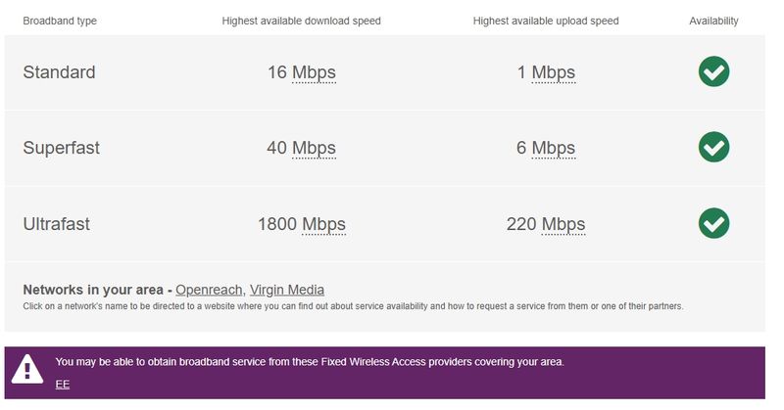Click the Ultrafast availability checkmark icon
784x410 pixels.
[x=713, y=223]
